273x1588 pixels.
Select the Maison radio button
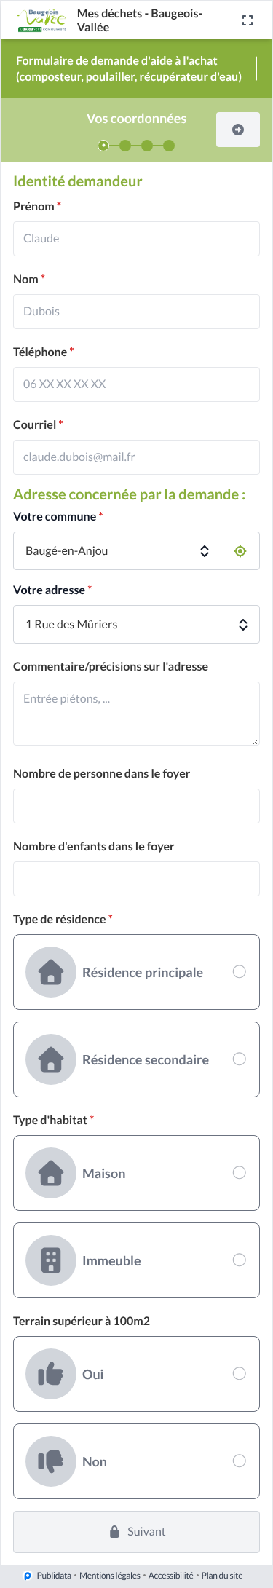tap(239, 1173)
